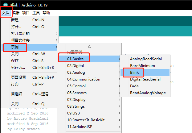This screenshot has height=133, width=192.
Task: Open 页面设置 menu entry
Action: 29,77
